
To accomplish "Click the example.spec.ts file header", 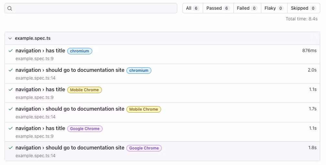I will [x=162, y=38].
